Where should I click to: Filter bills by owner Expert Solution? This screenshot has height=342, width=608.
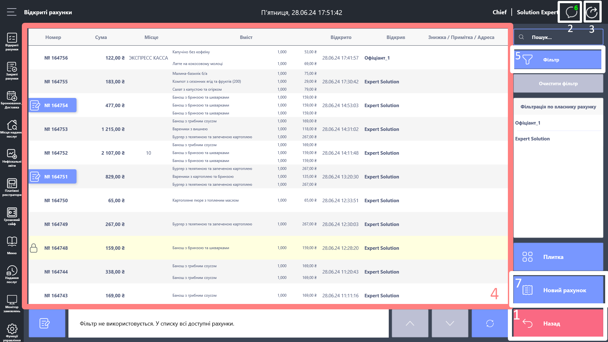[532, 139]
